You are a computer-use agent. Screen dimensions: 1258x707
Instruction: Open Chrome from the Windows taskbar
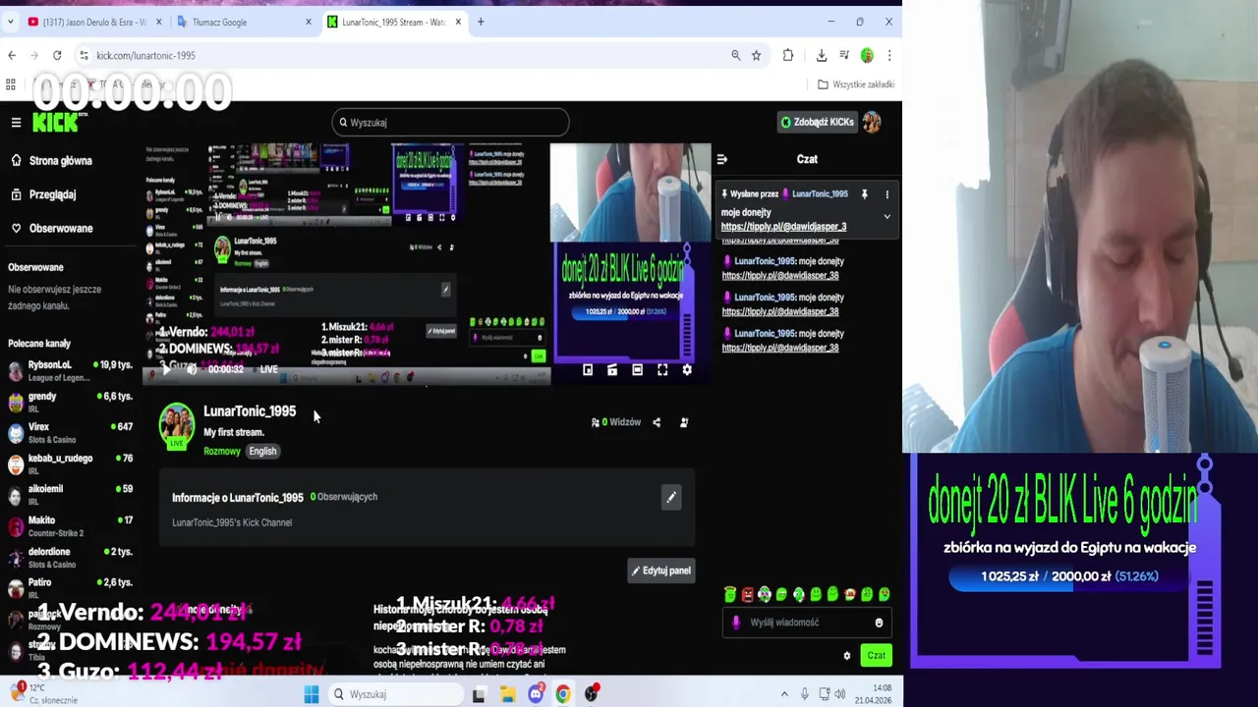563,694
